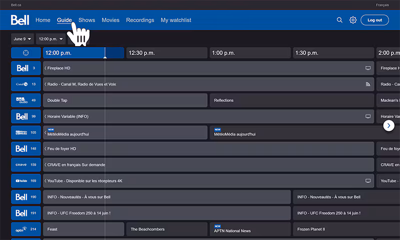Open the search icon in header

point(339,20)
